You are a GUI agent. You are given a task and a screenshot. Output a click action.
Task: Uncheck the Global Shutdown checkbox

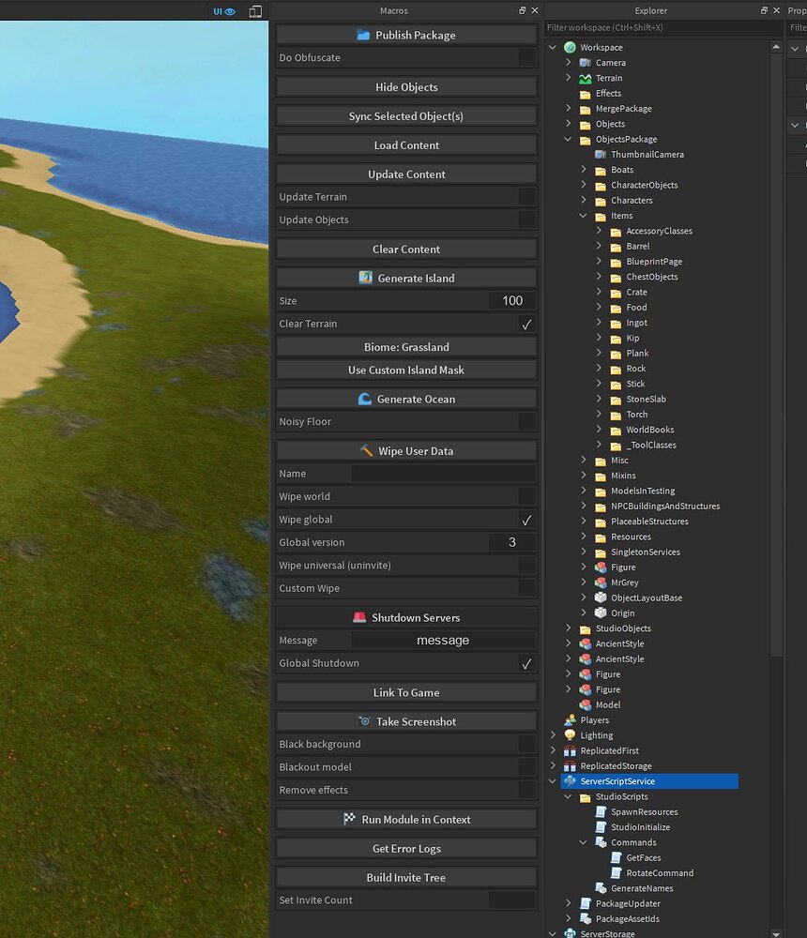(x=526, y=663)
